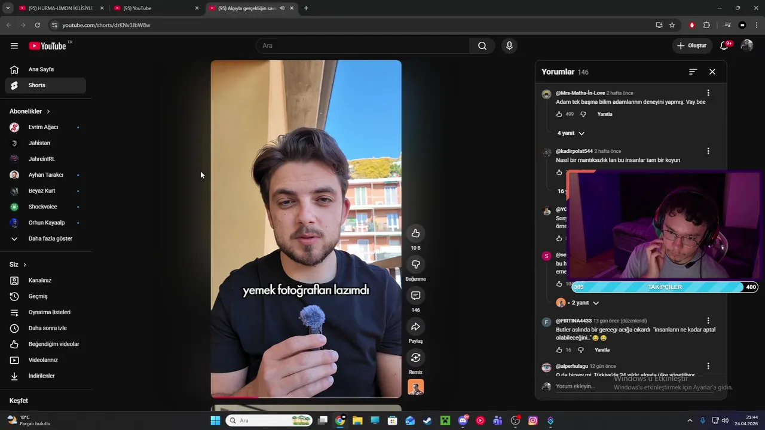Click the YouTube logo

47,46
